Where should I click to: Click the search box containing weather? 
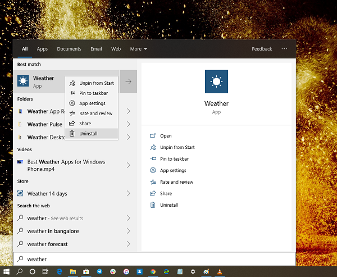click(x=154, y=259)
